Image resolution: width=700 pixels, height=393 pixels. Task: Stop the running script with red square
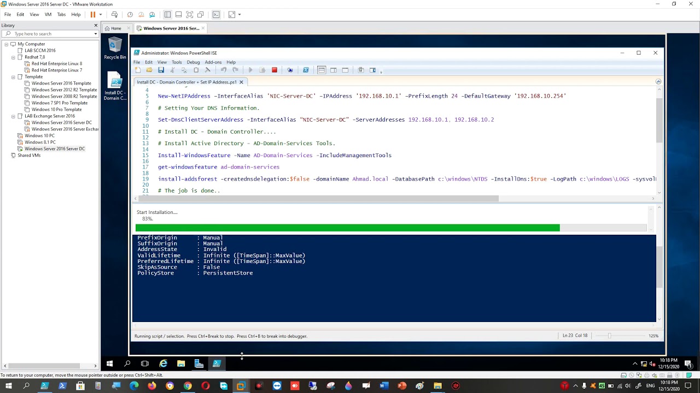275,70
